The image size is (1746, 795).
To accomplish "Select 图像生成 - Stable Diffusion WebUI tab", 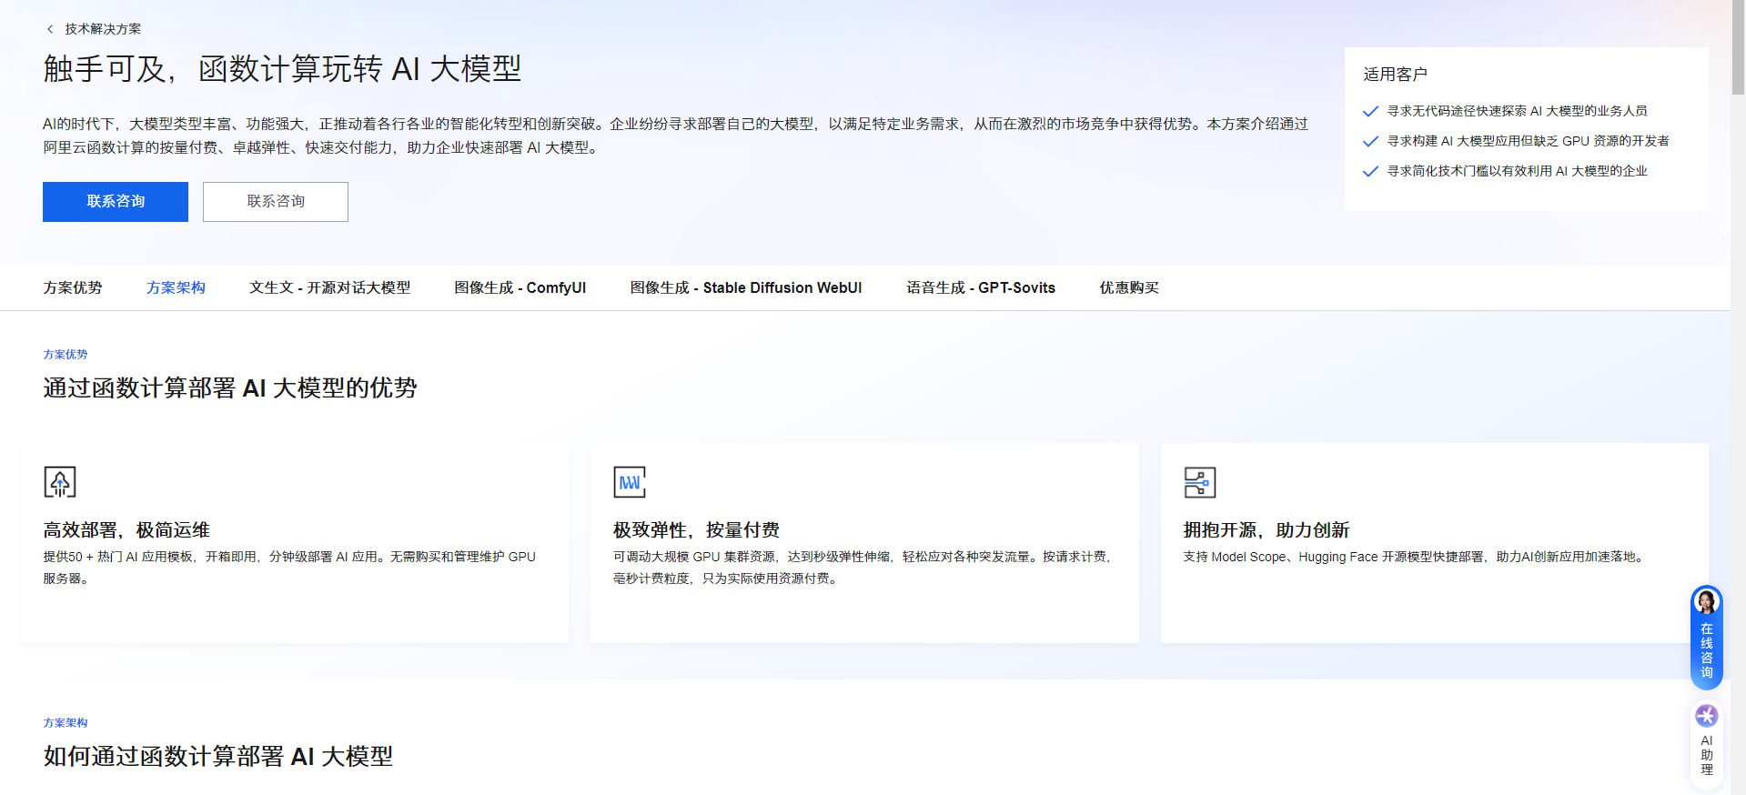I will (x=746, y=287).
